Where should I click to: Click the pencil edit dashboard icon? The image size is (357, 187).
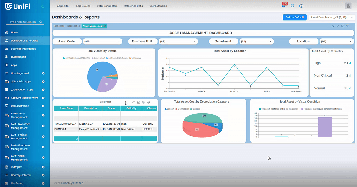point(338,26)
